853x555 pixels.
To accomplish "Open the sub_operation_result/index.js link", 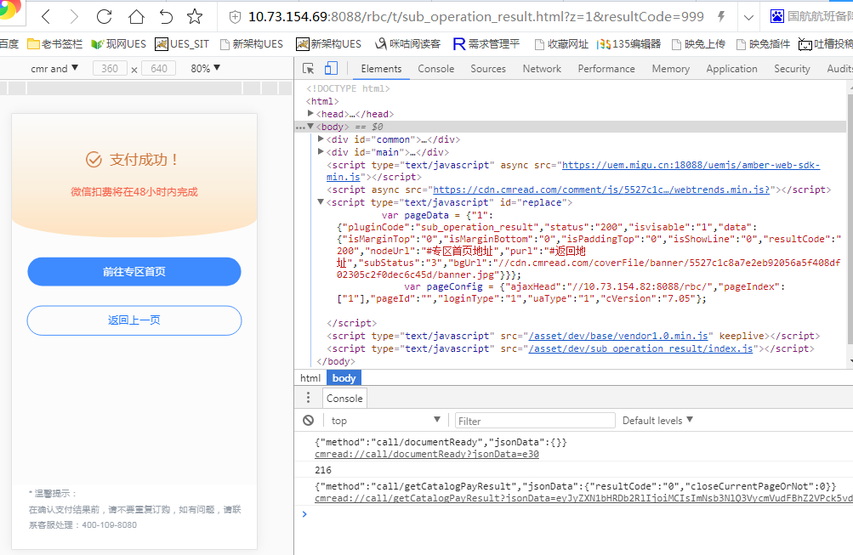I will pos(641,348).
